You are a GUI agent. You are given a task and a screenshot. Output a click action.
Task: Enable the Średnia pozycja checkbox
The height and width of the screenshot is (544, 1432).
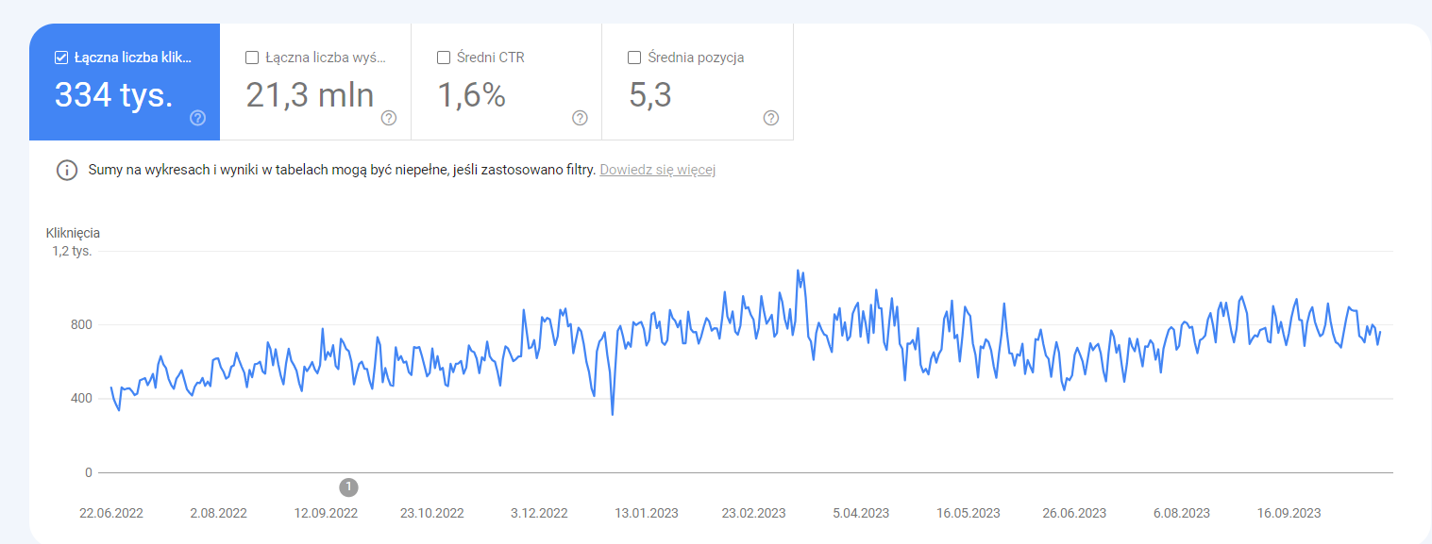click(x=634, y=58)
